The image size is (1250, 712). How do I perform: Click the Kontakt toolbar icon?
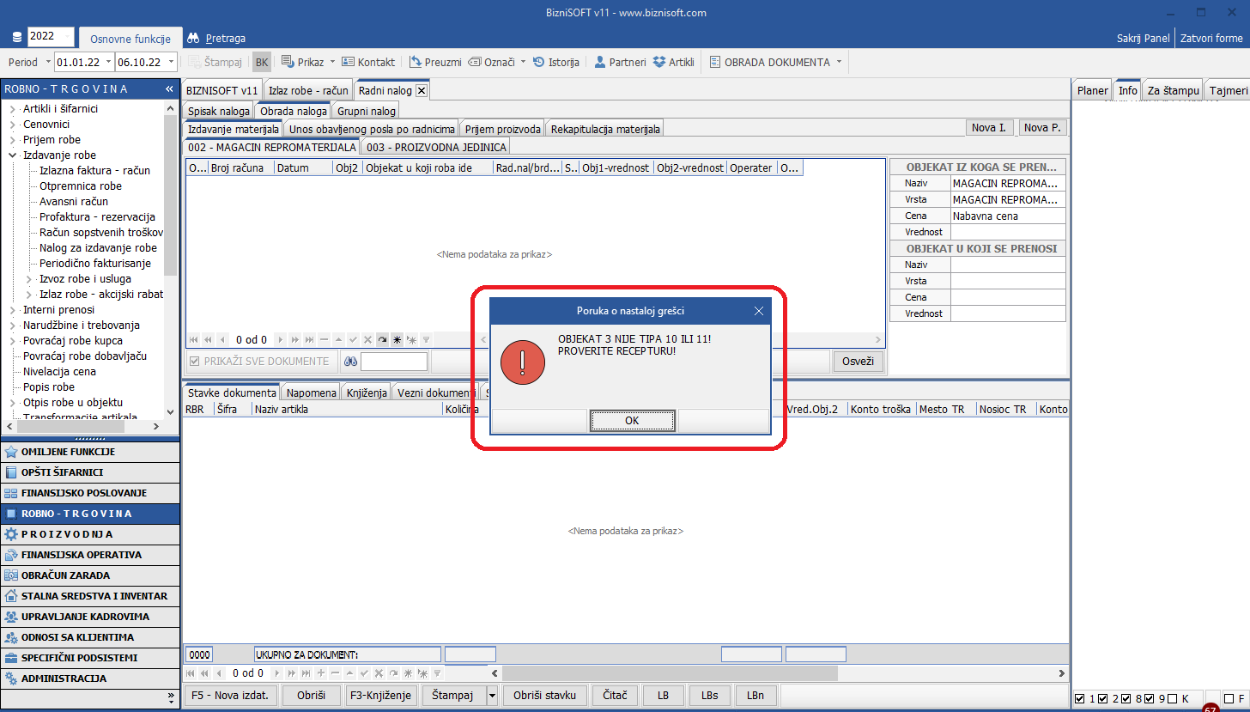point(349,63)
